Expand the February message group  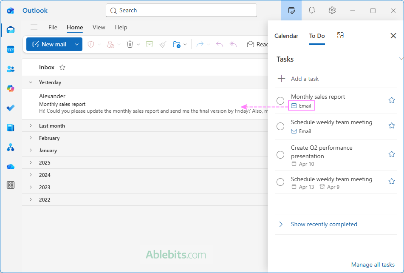pyautogui.click(x=30, y=138)
